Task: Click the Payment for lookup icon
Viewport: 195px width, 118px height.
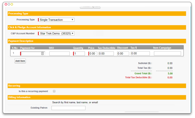Action: (x=42, y=53)
